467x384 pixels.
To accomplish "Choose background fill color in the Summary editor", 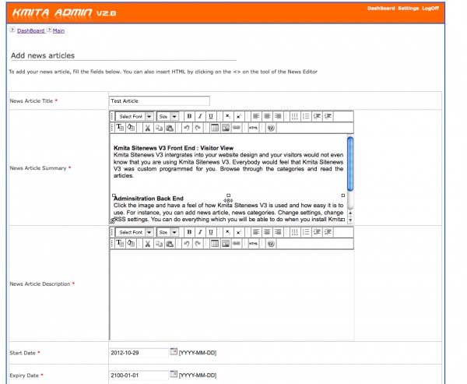I will (131, 128).
